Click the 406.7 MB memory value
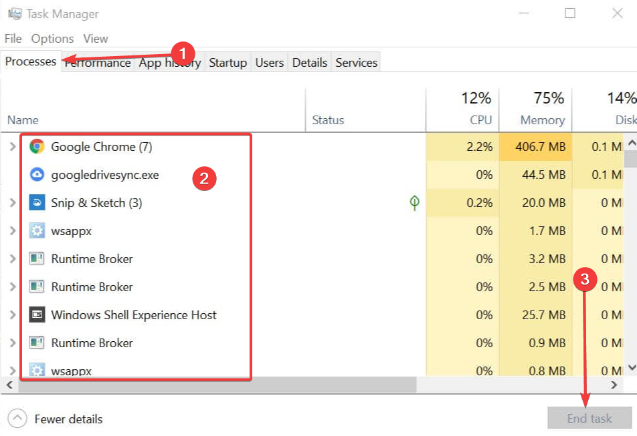This screenshot has width=637, height=436. coord(541,146)
